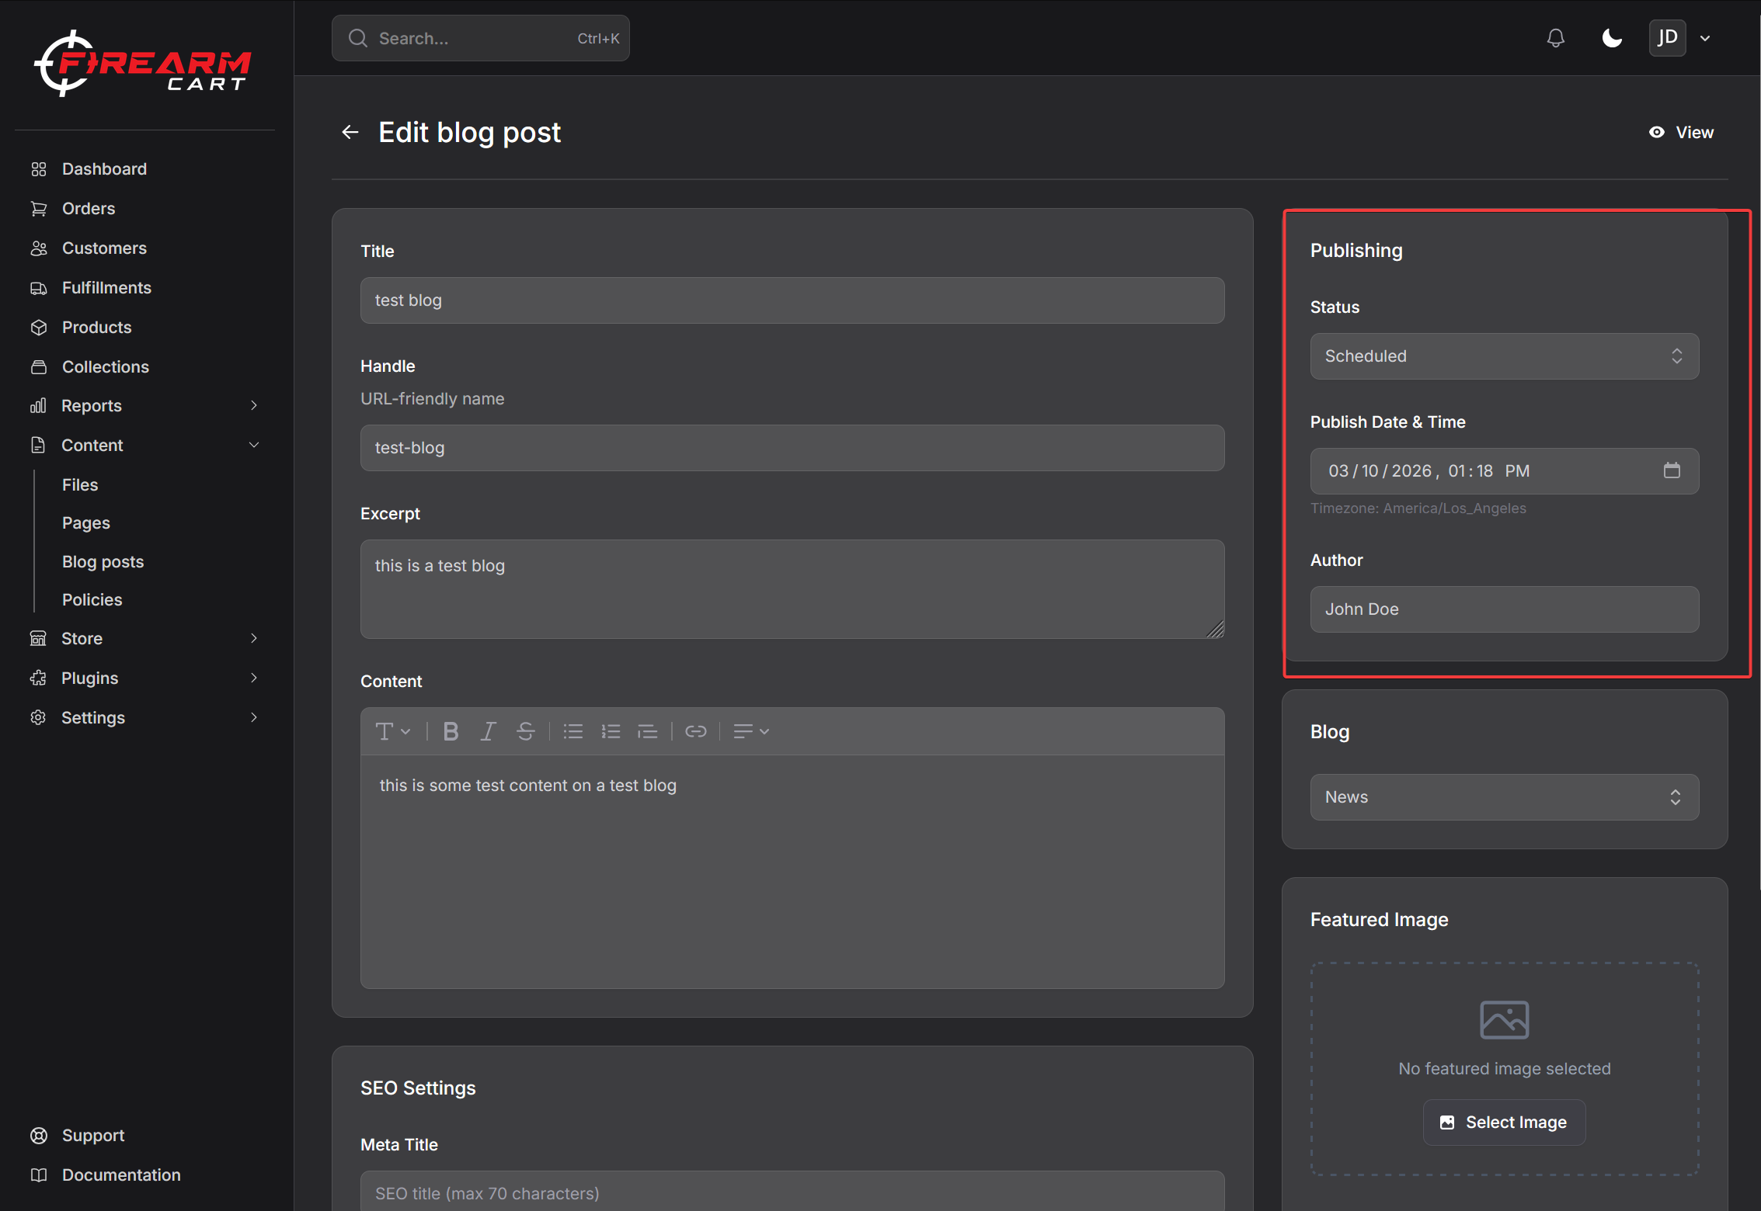Click the indent list icon
This screenshot has width=1761, height=1211.
[x=648, y=731]
